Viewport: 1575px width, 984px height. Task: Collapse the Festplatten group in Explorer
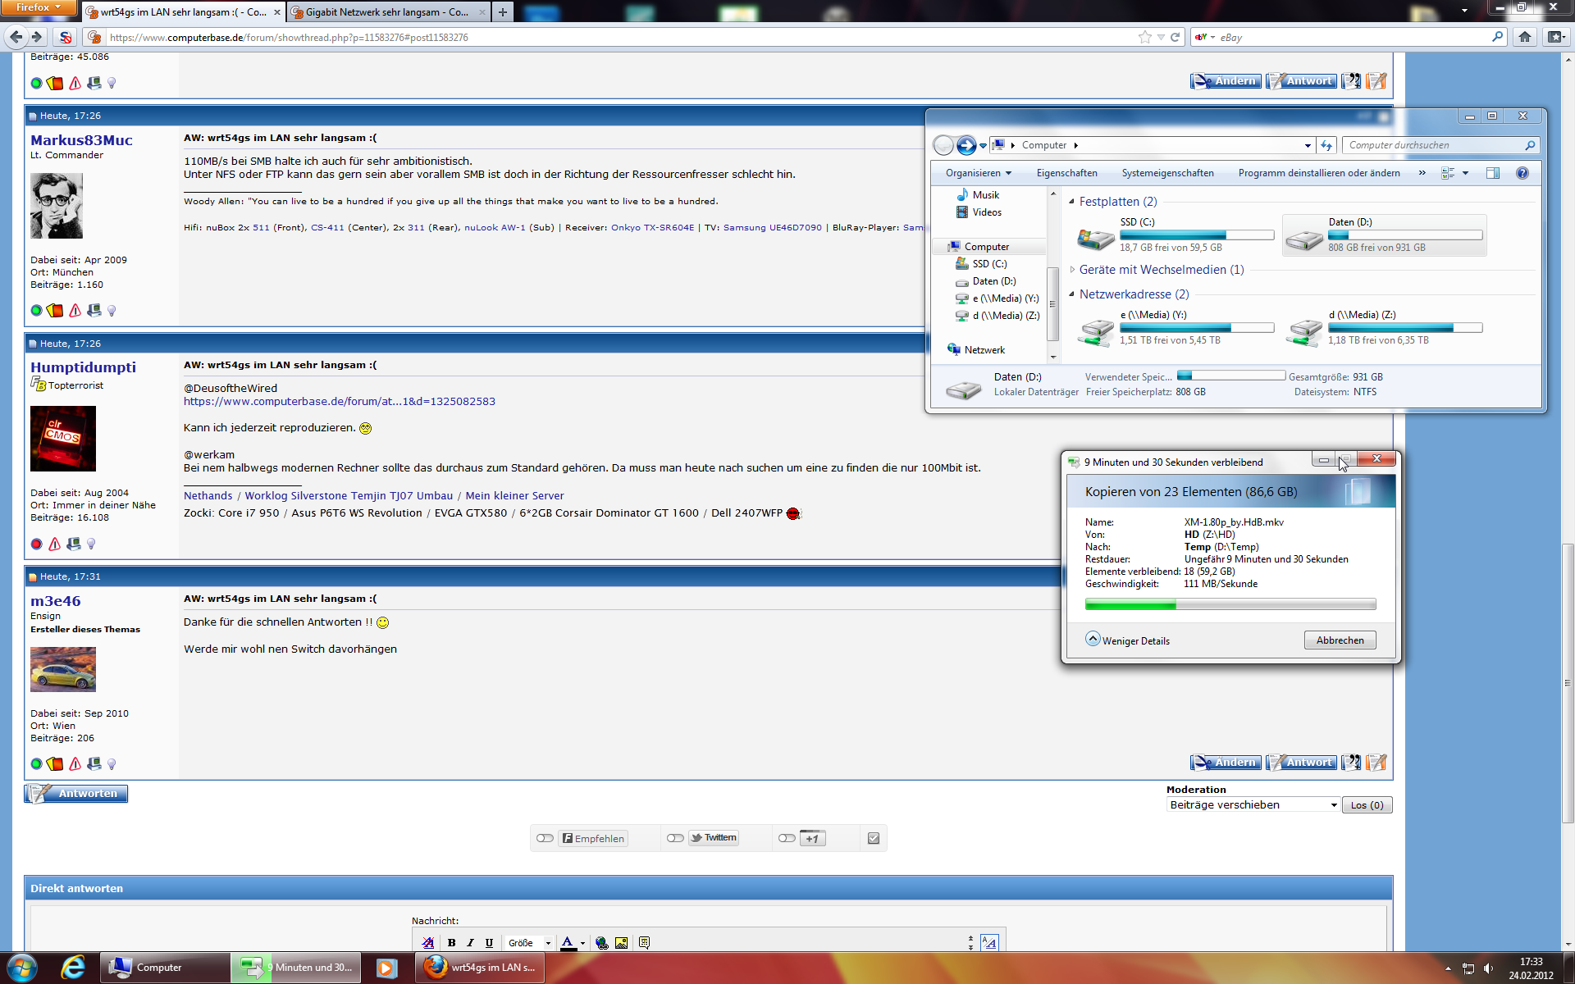click(1071, 202)
